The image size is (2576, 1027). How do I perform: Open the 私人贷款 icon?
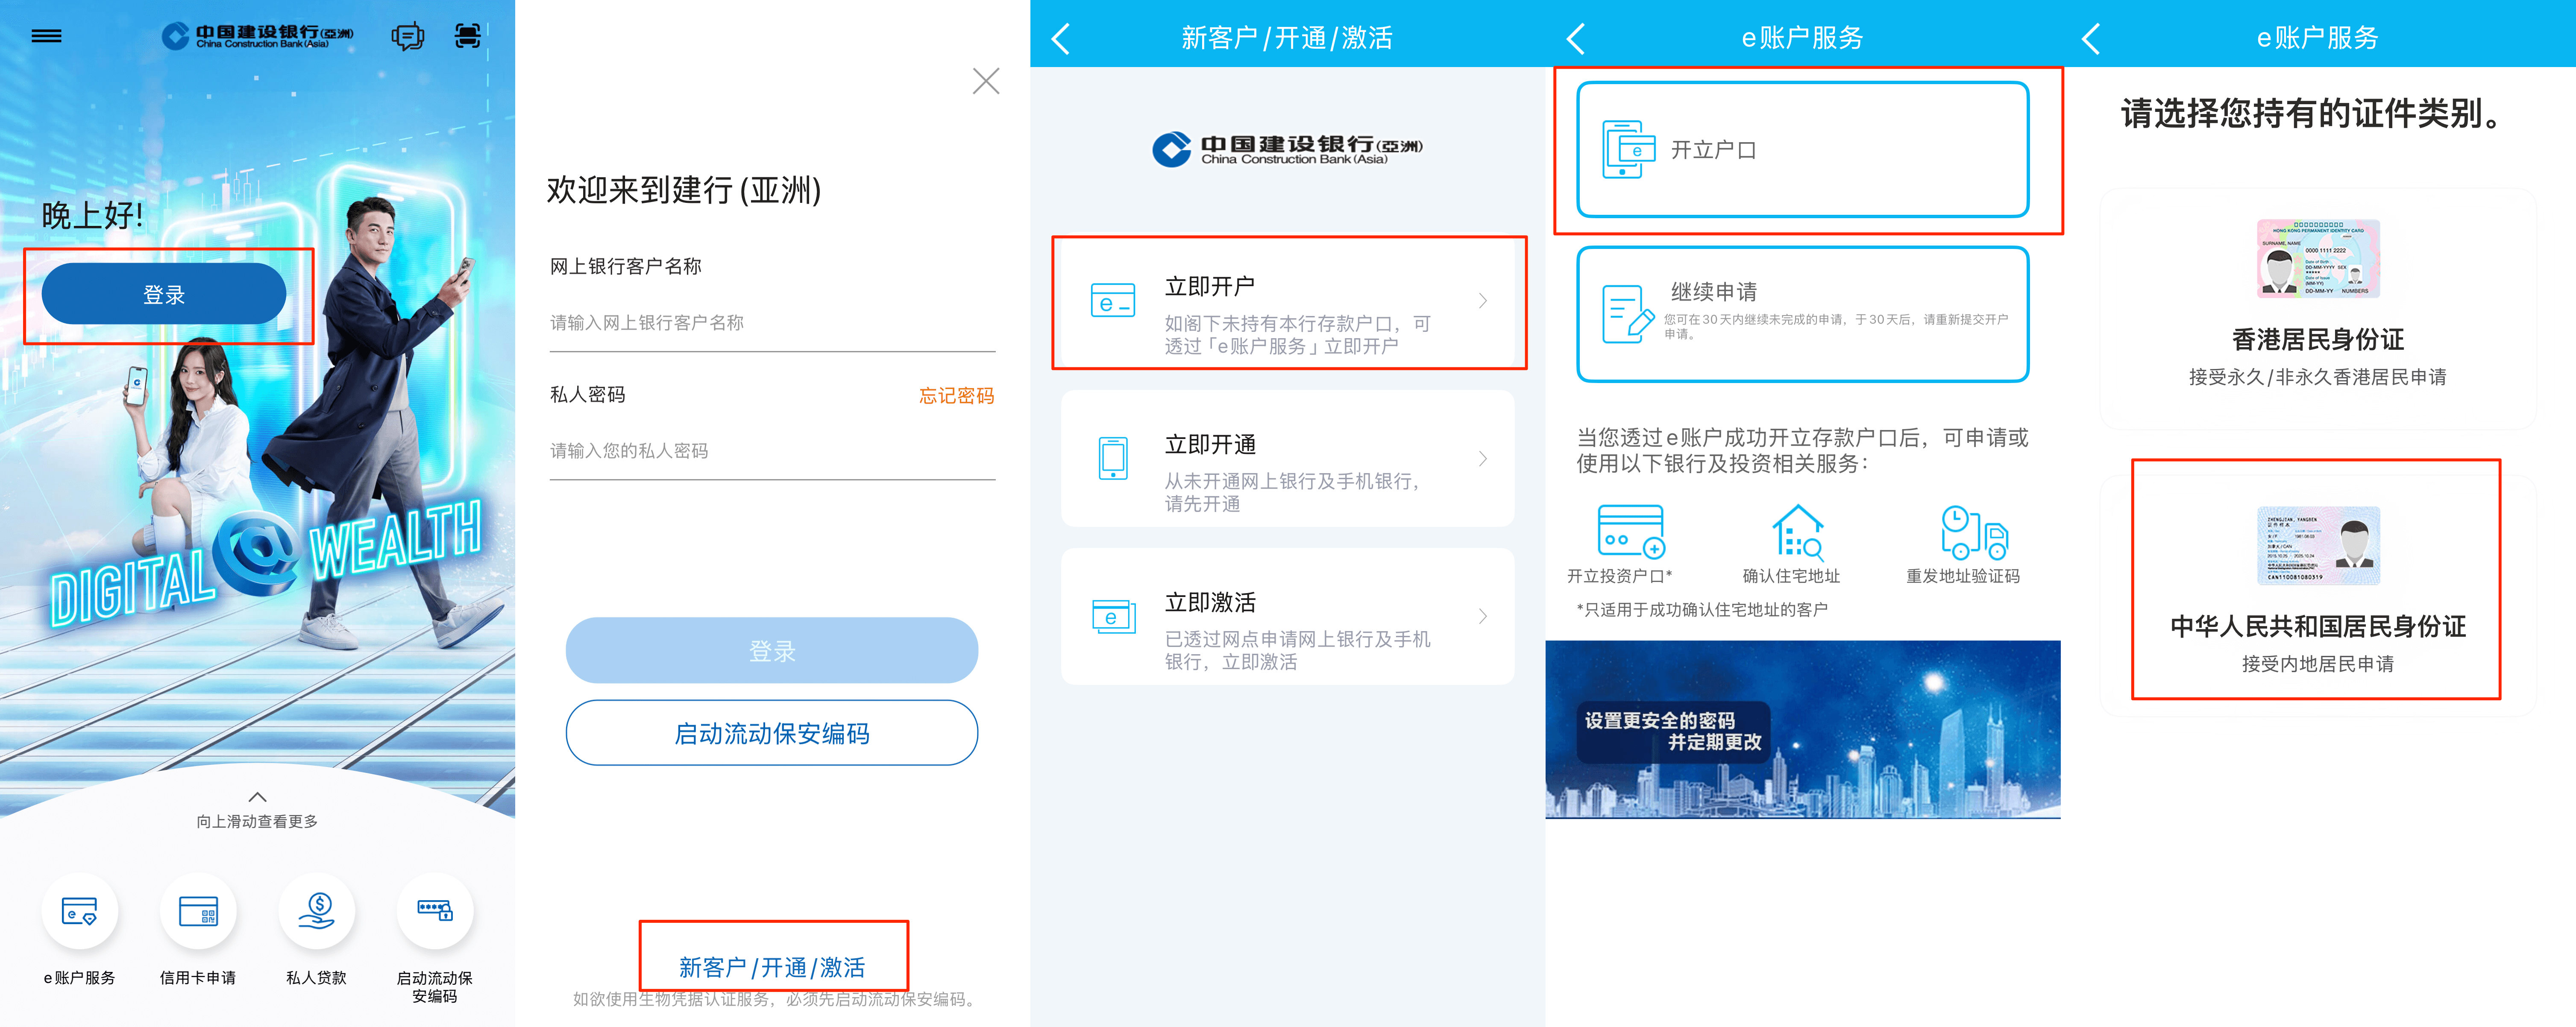(x=316, y=911)
